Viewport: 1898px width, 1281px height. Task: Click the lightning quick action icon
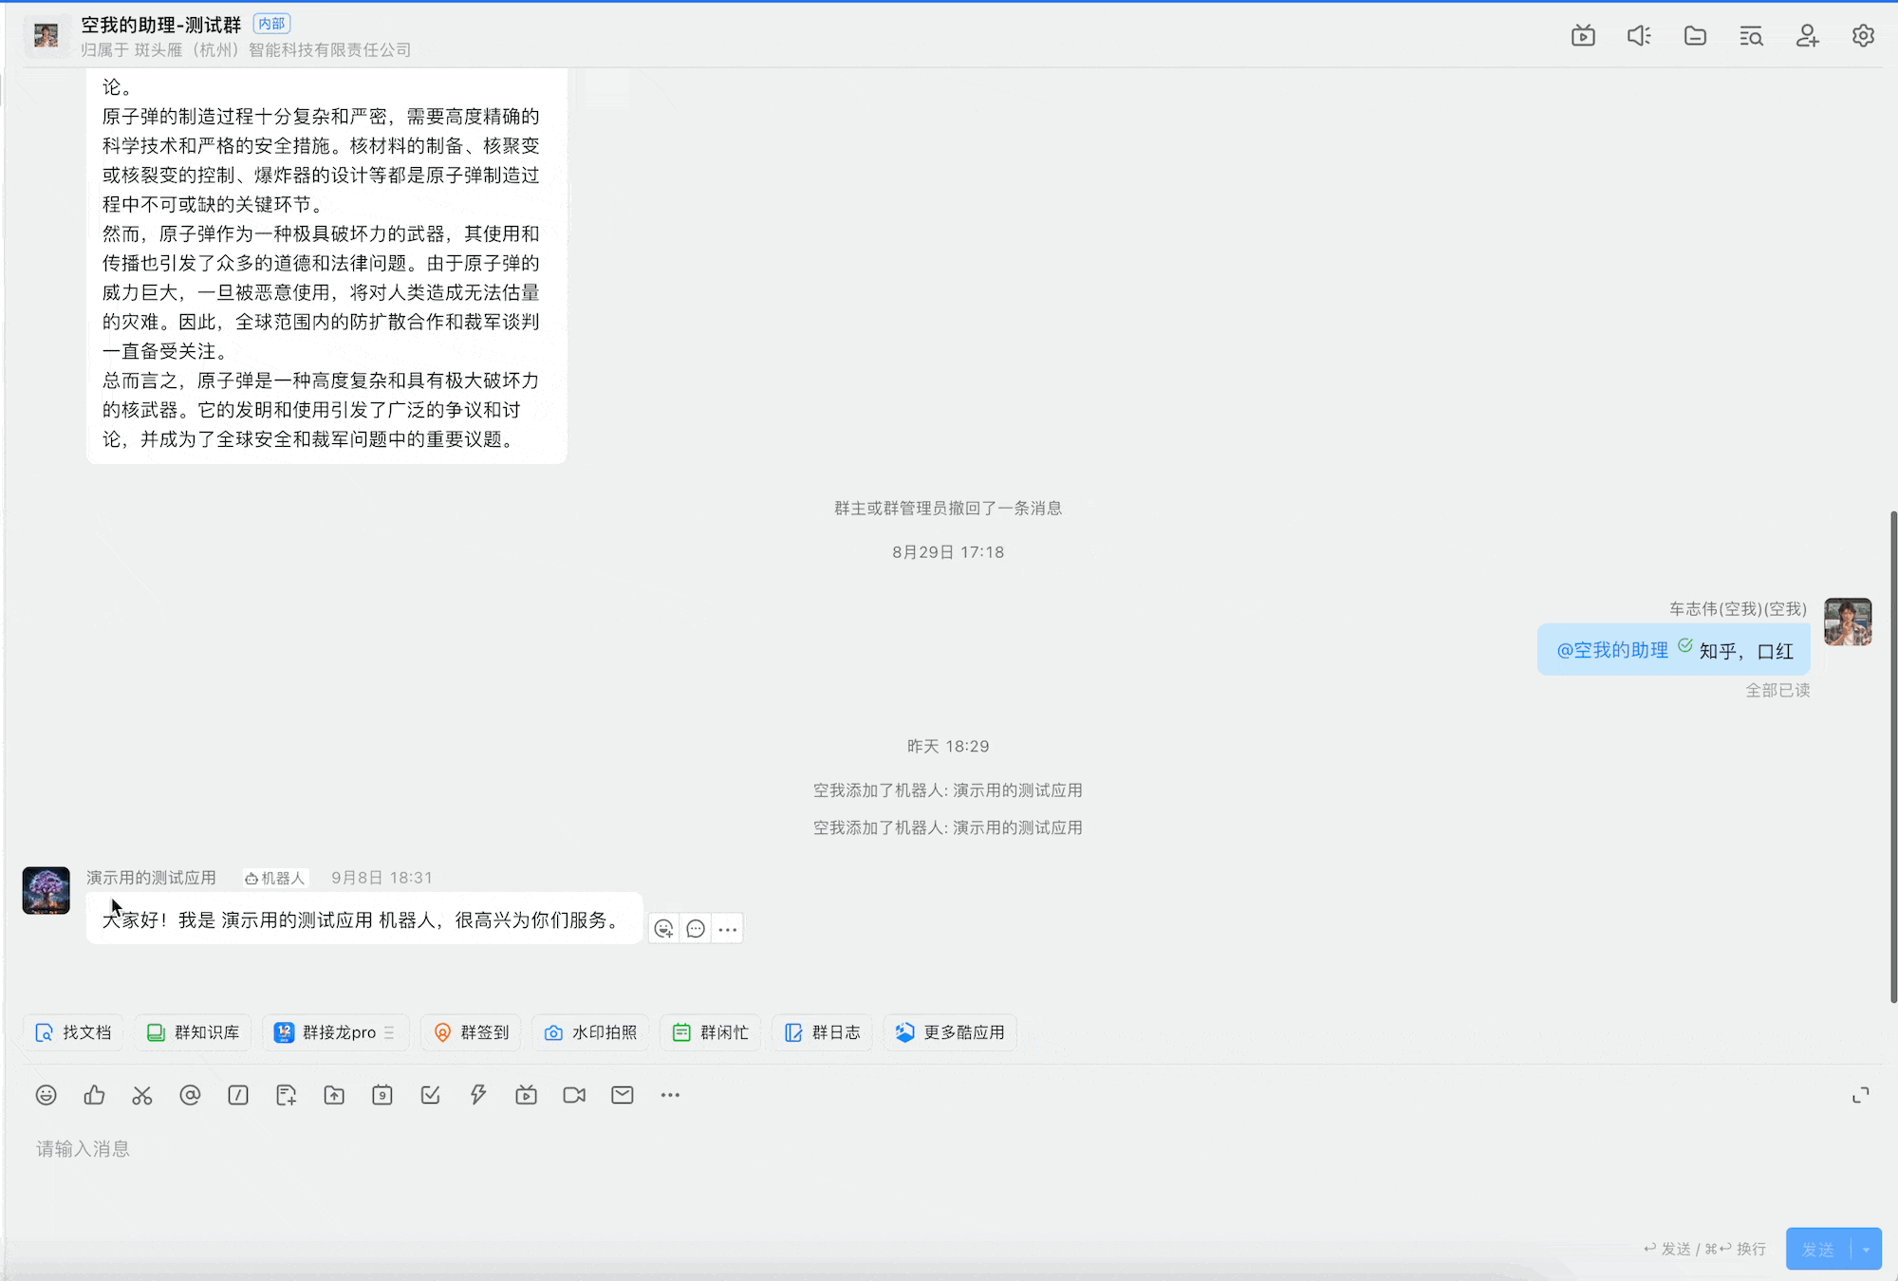point(478,1095)
